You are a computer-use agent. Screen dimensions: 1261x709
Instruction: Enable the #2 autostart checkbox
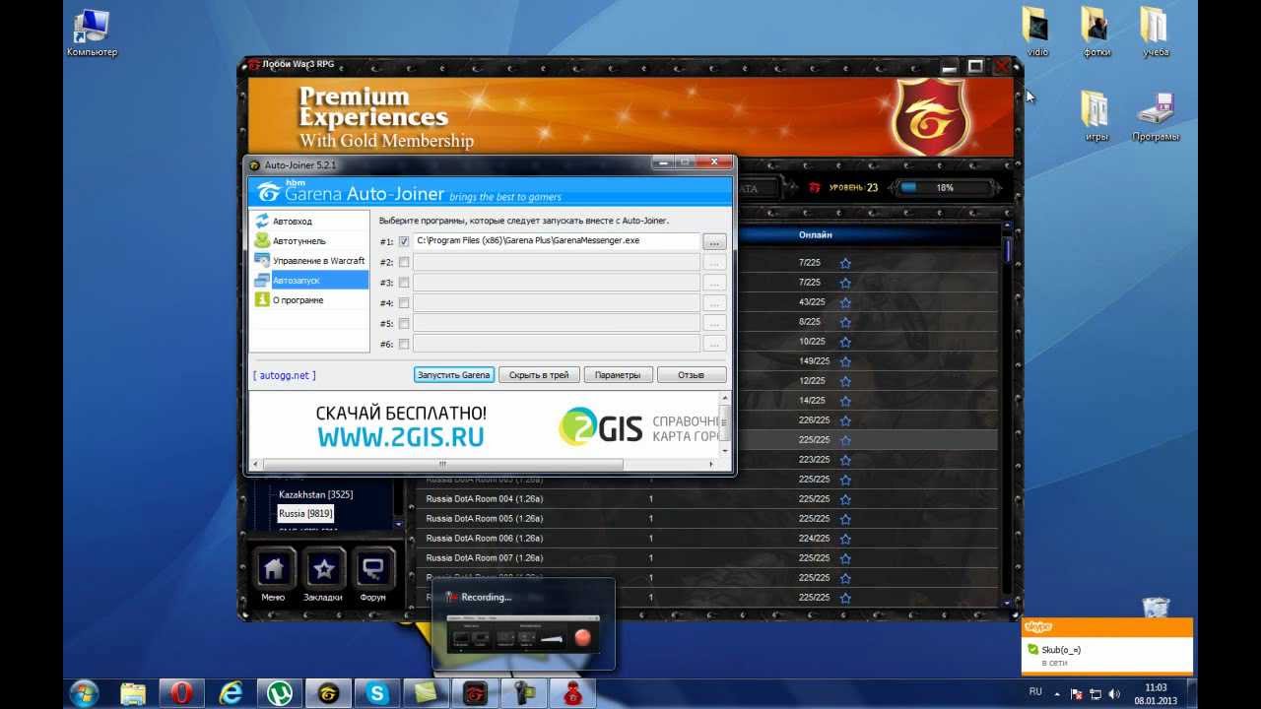point(404,263)
